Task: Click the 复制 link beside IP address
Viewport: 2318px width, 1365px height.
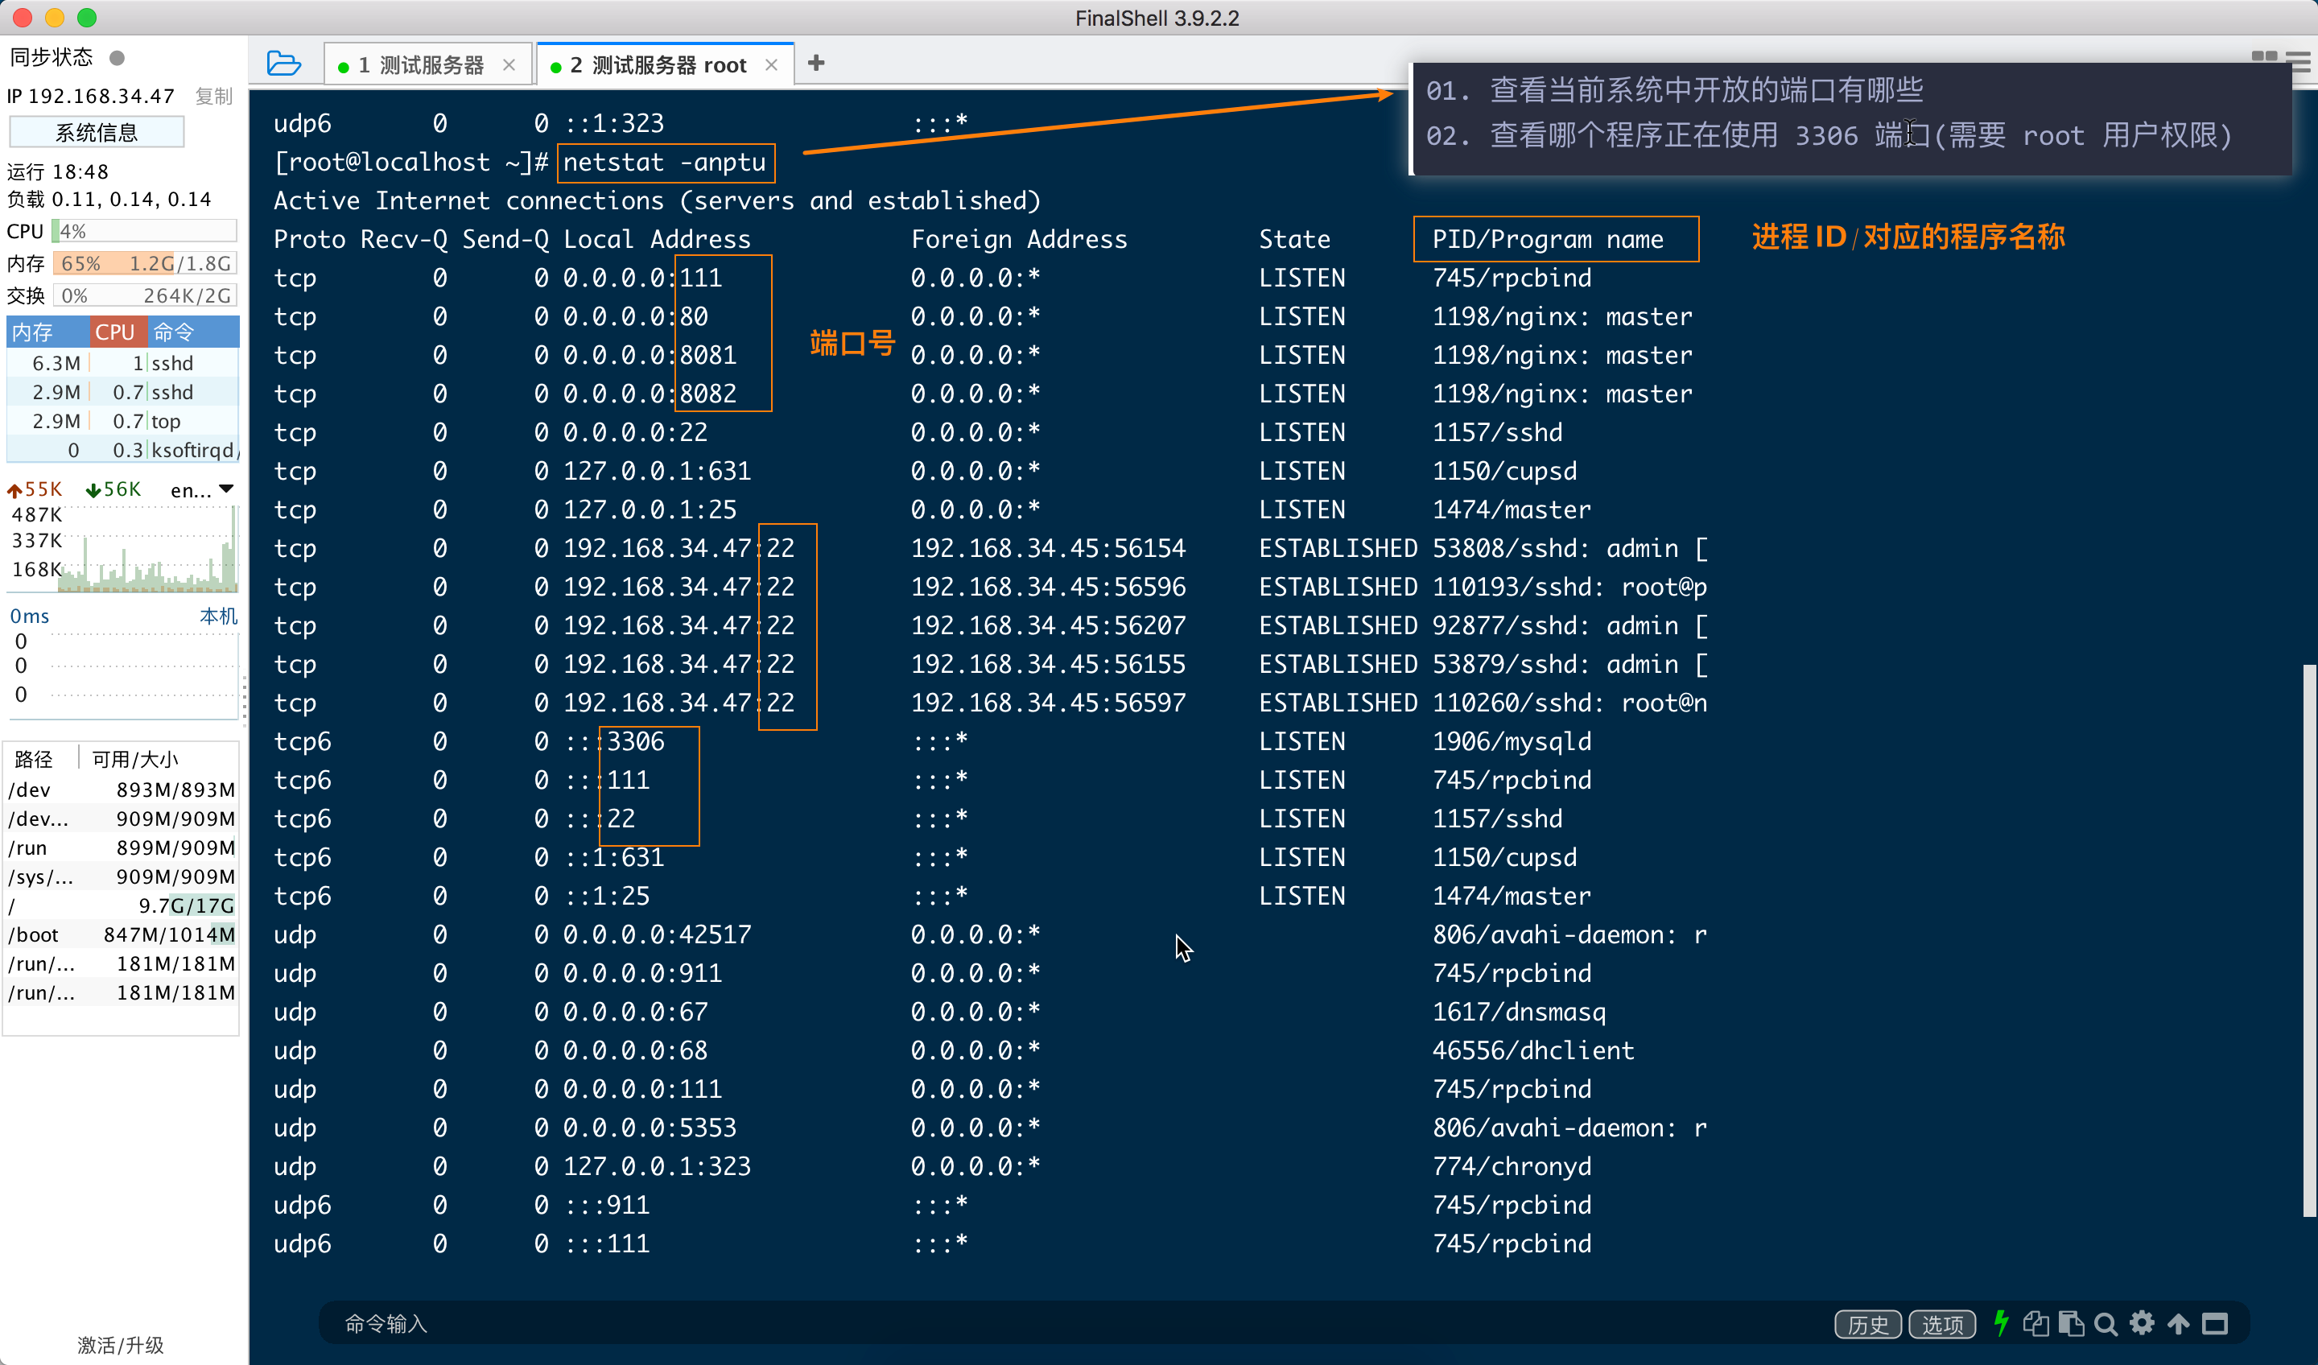Action: pyautogui.click(x=213, y=97)
